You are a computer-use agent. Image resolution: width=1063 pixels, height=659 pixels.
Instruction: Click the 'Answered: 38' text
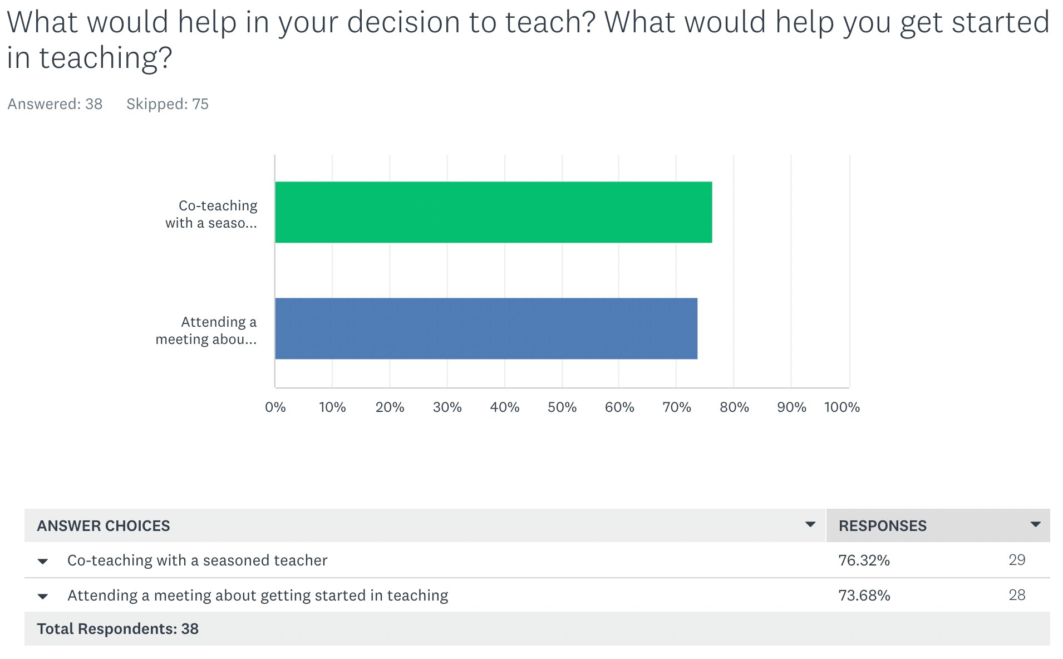pyautogui.click(x=55, y=104)
